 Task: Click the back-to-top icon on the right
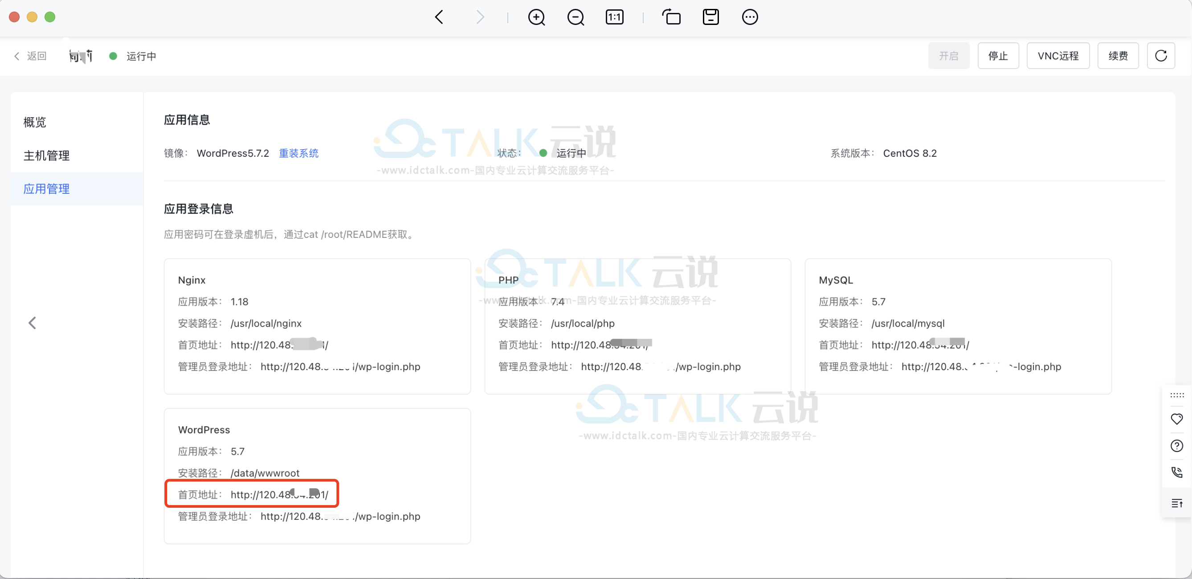1177,503
